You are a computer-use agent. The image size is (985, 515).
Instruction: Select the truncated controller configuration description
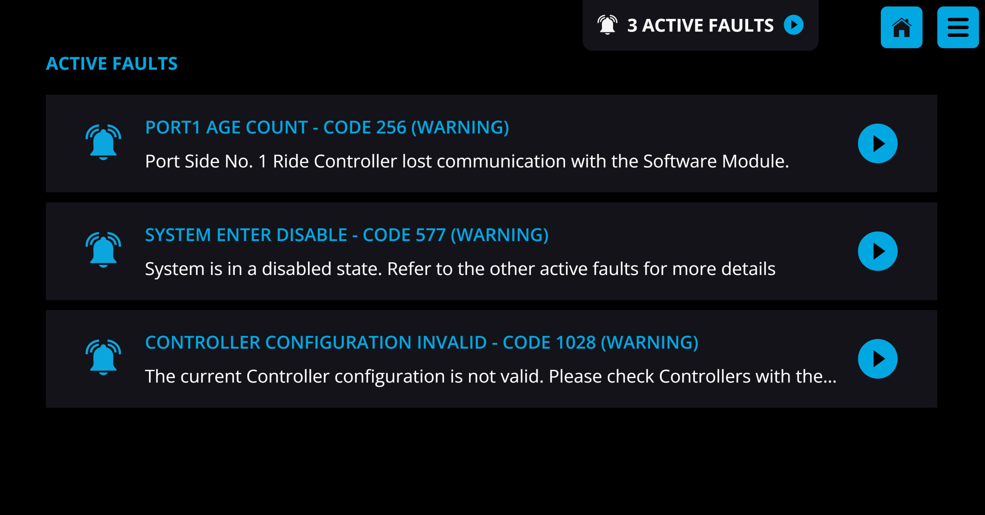(x=491, y=376)
